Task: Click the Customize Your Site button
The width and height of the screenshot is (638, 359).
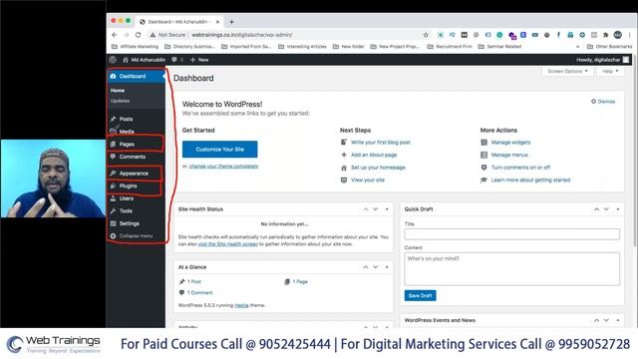Action: click(x=219, y=150)
